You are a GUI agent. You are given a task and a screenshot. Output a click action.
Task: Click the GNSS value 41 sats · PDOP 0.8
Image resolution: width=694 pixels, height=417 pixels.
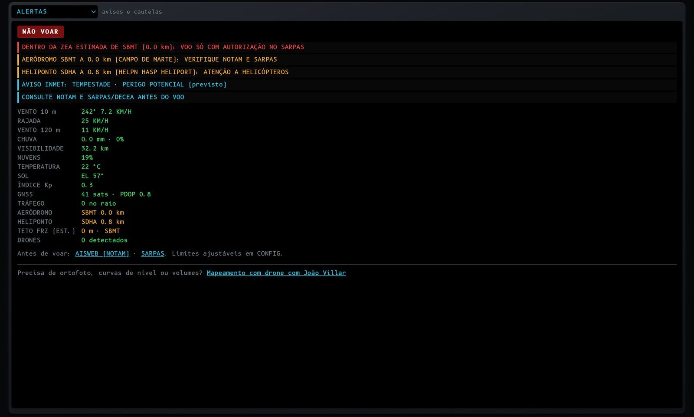pos(116,194)
